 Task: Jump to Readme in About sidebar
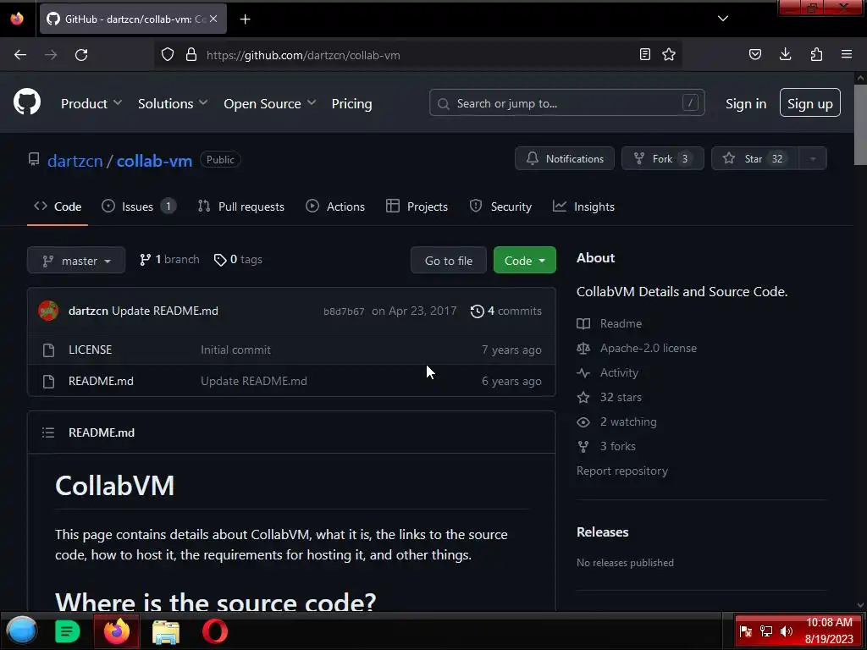point(621,323)
